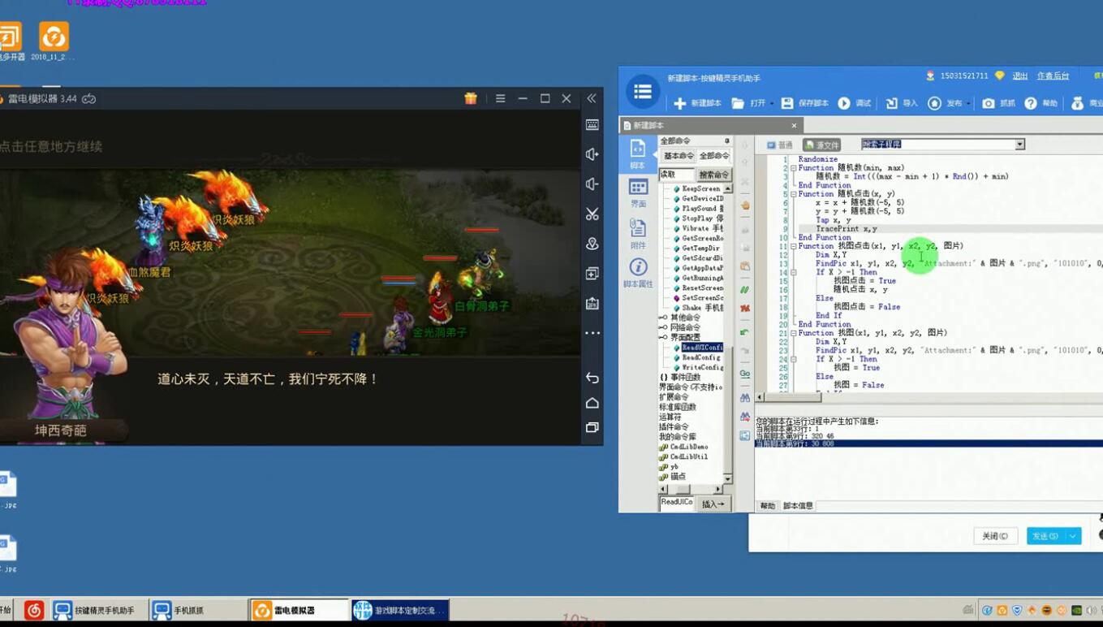Viewport: 1103px width, 627px height.
Task: Click the 插入 insert button
Action: [713, 504]
